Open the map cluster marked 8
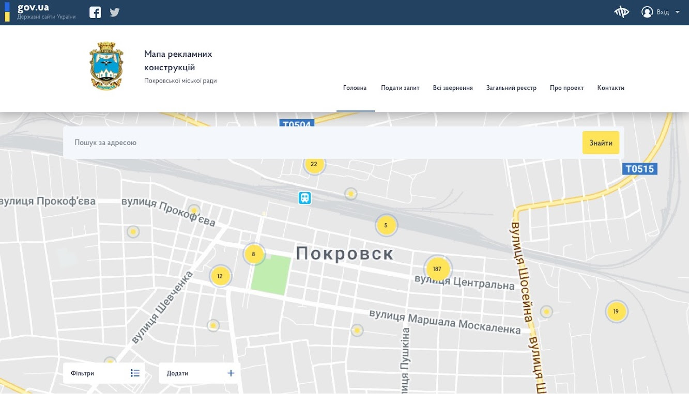 click(x=254, y=254)
